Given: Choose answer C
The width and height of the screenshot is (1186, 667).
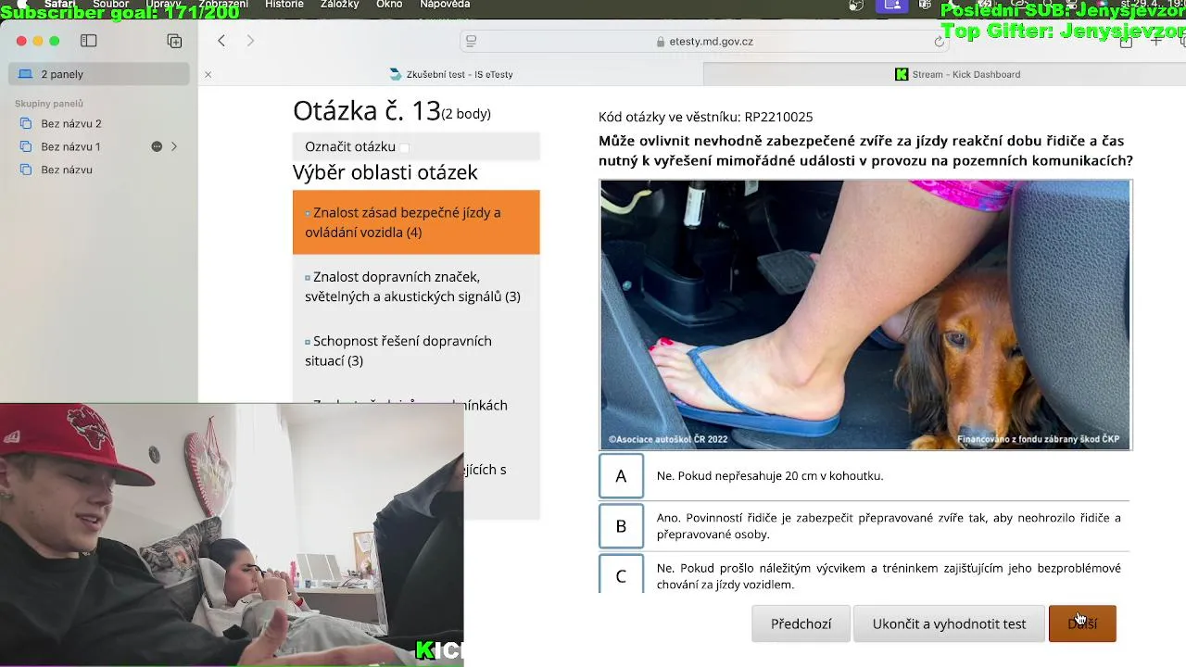Looking at the screenshot, I should coord(621,574).
